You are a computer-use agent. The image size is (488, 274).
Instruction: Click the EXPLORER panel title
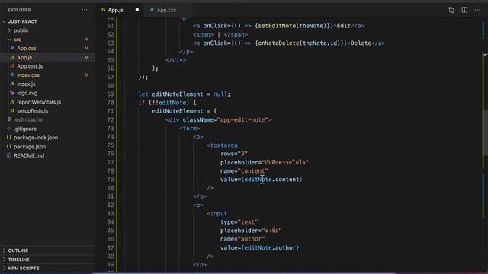click(x=19, y=10)
